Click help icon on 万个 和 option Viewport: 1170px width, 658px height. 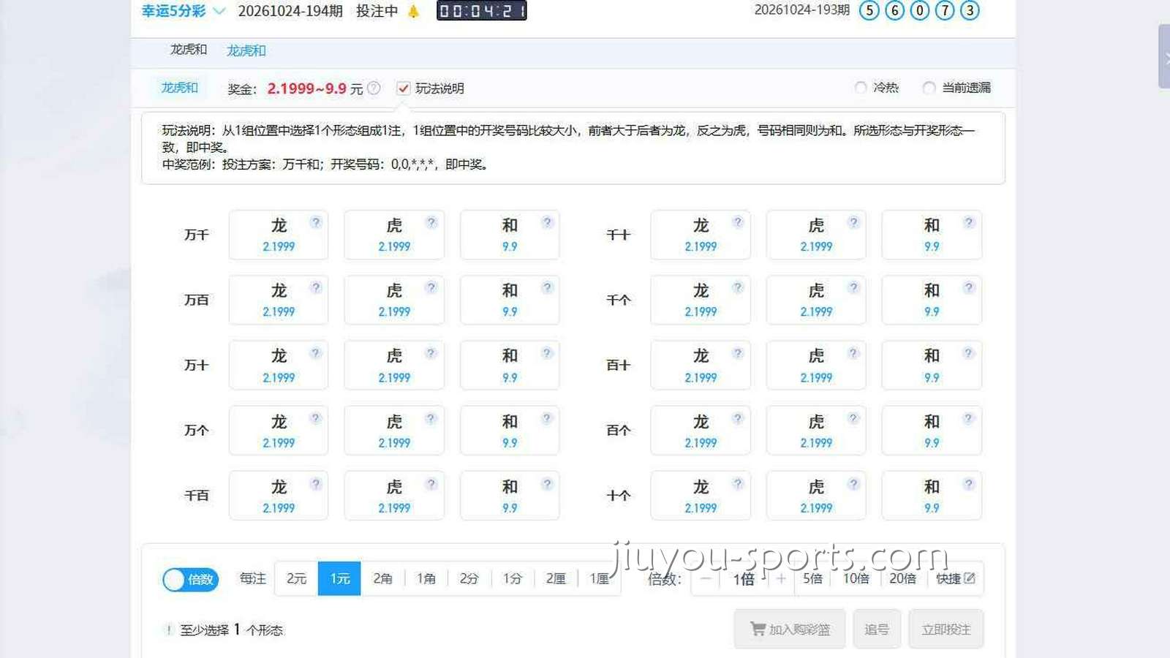(546, 418)
